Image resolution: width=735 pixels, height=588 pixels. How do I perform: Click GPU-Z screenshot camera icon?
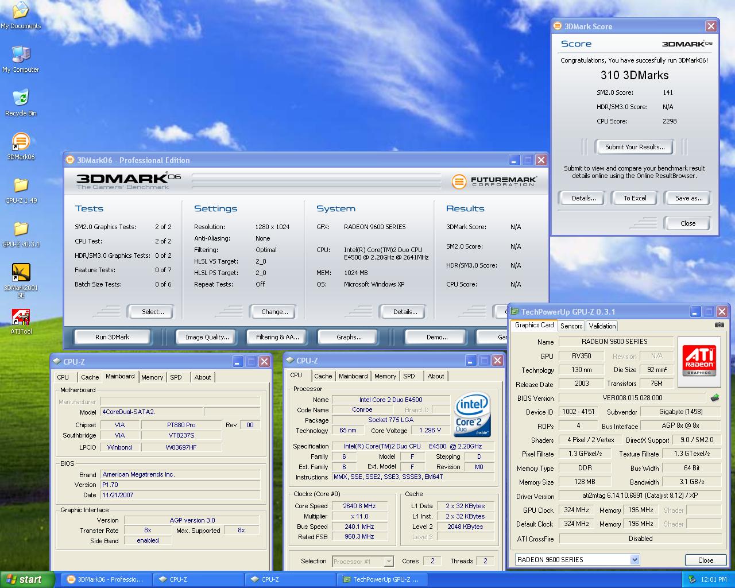(x=719, y=325)
